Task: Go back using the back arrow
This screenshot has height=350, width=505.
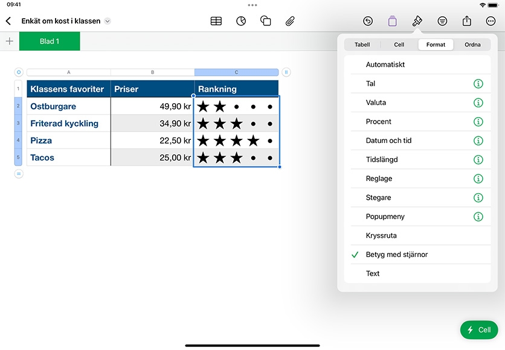Action: 8,21
